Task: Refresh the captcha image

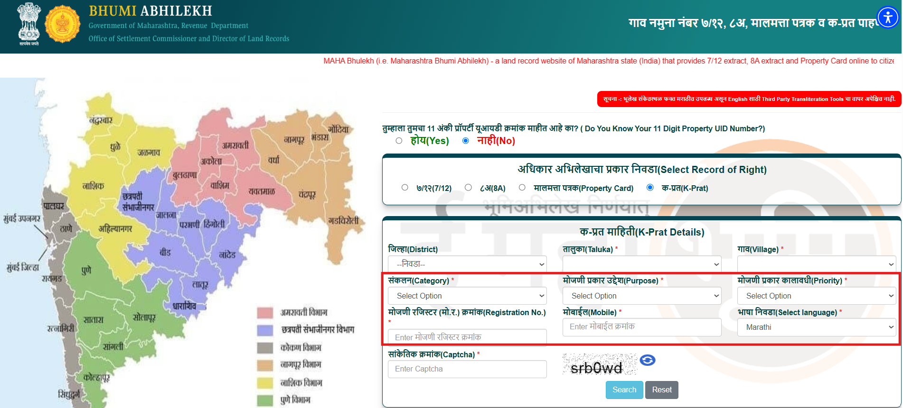Action: pos(648,360)
